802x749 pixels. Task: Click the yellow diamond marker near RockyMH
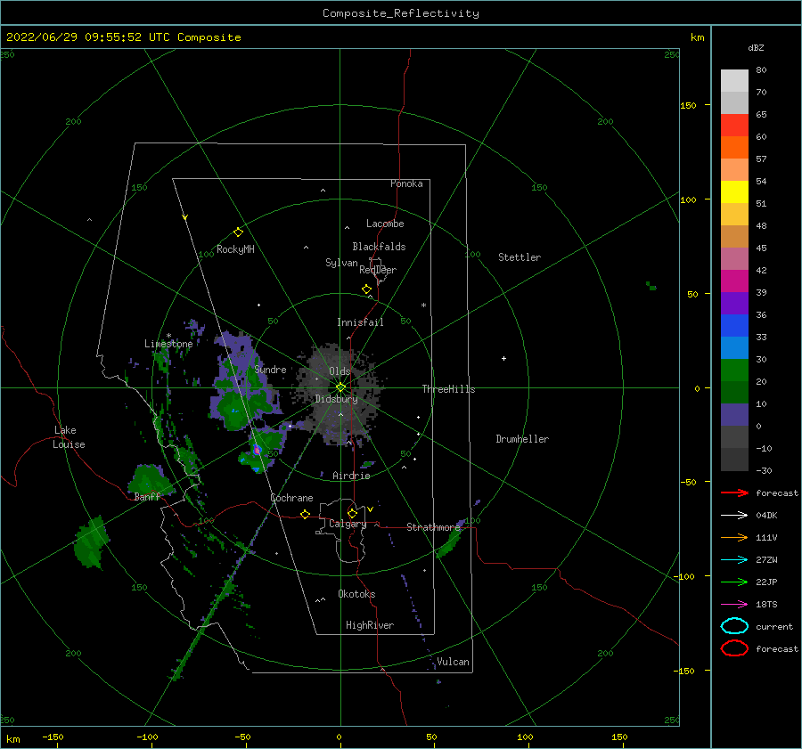pyautogui.click(x=238, y=232)
